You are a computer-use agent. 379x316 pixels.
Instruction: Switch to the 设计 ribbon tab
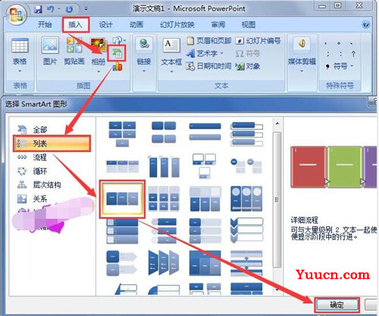pos(106,24)
